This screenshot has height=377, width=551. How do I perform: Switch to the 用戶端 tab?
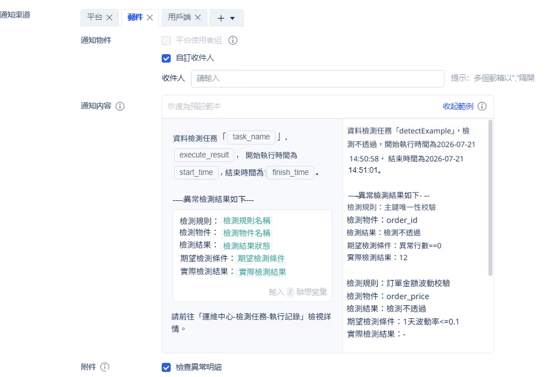pyautogui.click(x=179, y=17)
